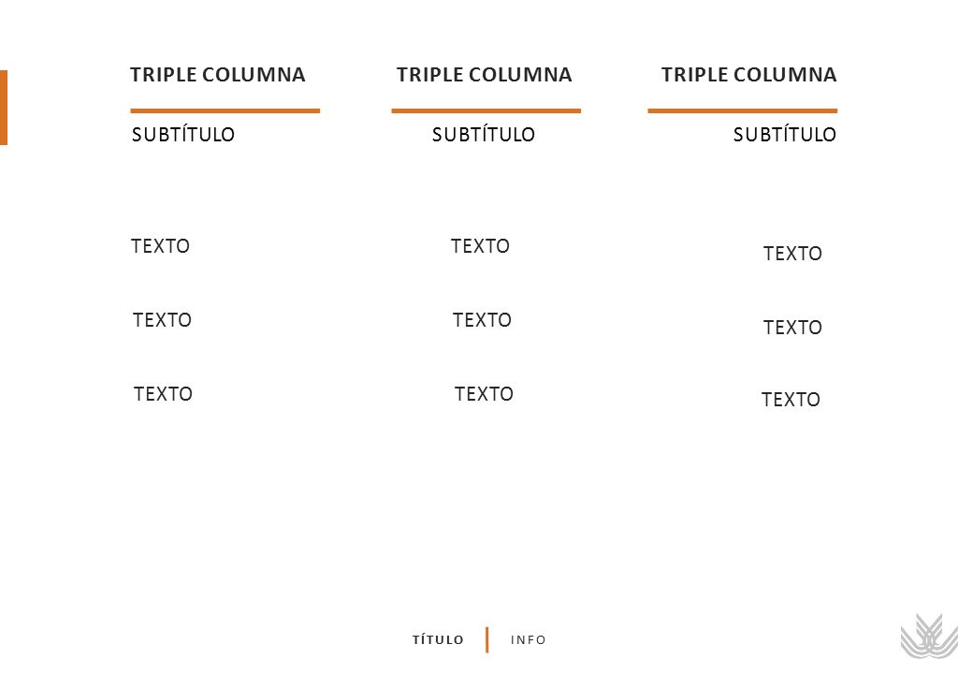Click the INFO footer label
Viewport: 973px width, 674px height.
pyautogui.click(x=528, y=640)
